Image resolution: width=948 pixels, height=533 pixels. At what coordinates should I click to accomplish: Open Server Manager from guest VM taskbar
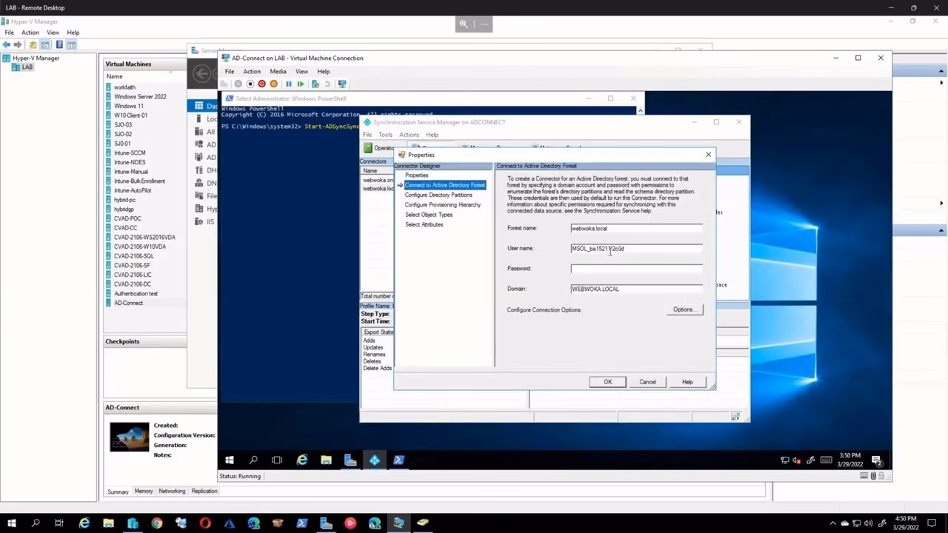point(350,460)
